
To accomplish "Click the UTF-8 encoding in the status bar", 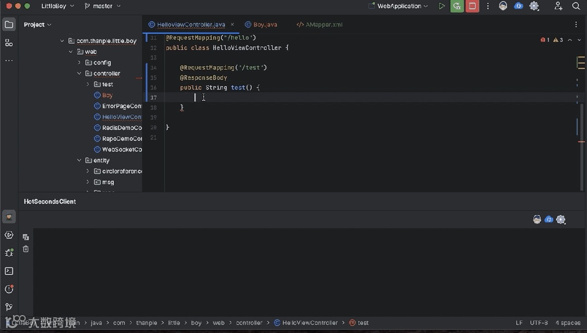I will (x=539, y=323).
